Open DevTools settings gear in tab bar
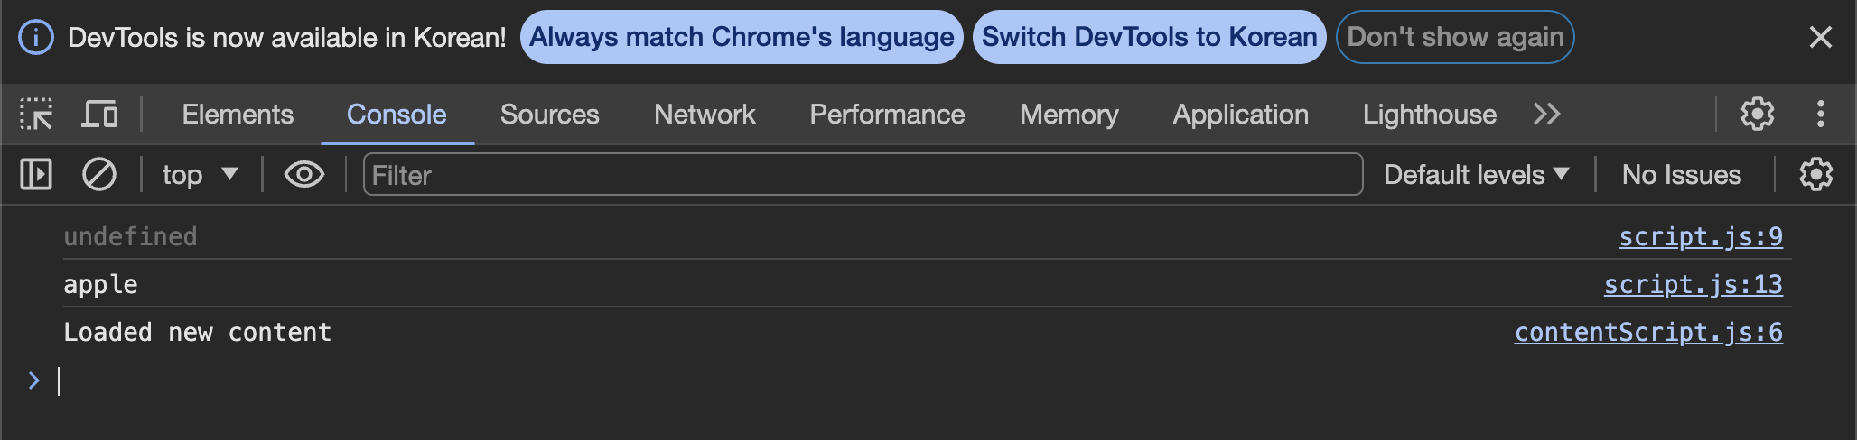1857x440 pixels. tap(1757, 115)
